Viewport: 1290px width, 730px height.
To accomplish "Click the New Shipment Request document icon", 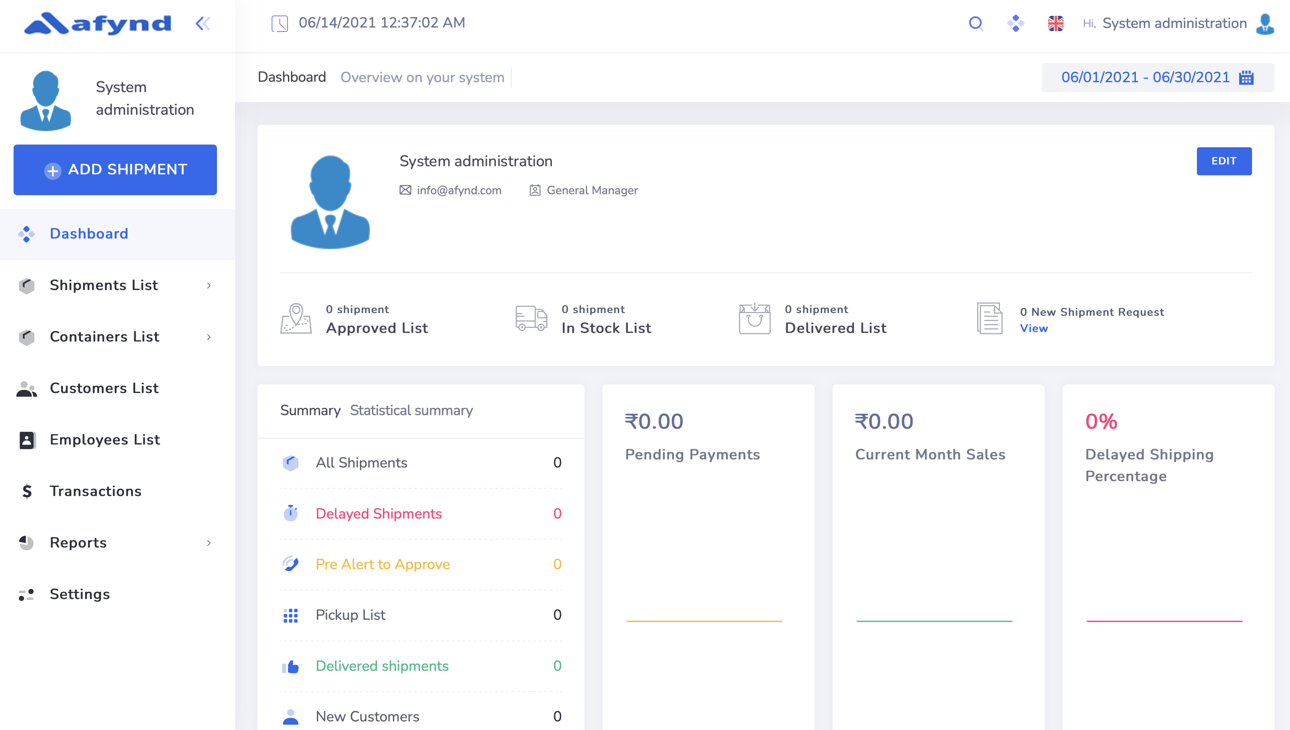I will (x=989, y=318).
